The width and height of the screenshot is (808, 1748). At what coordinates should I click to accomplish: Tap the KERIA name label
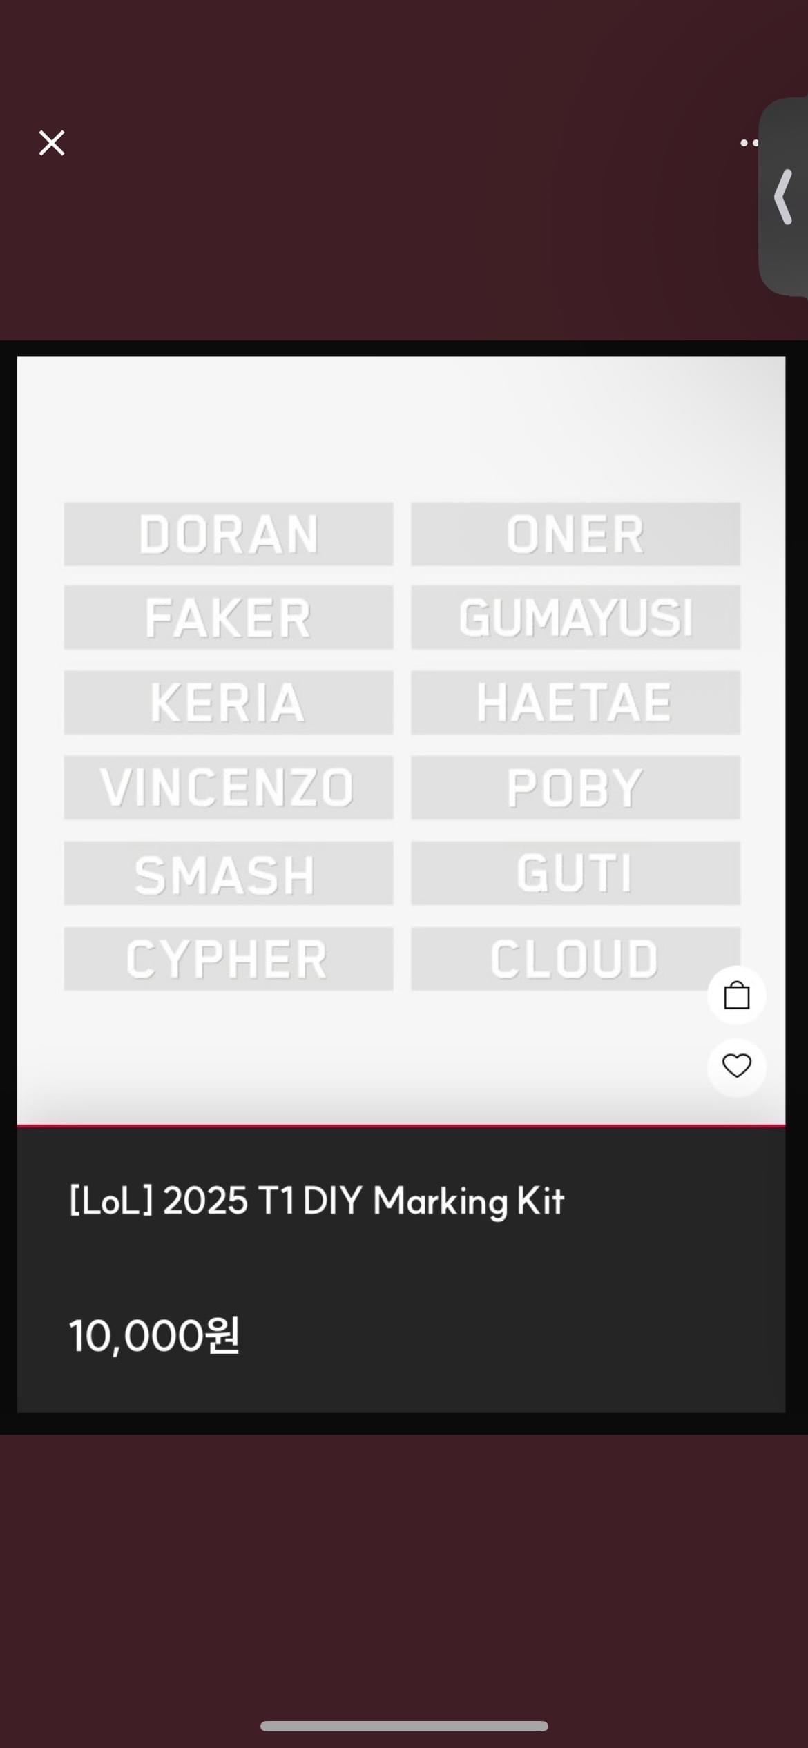point(229,703)
